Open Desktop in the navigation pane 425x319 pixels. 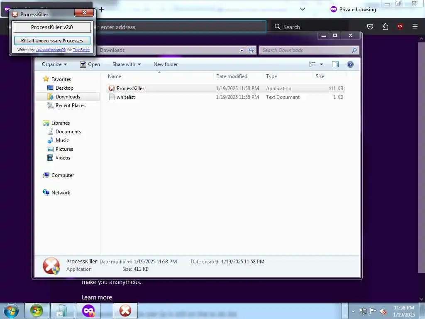pos(64,88)
